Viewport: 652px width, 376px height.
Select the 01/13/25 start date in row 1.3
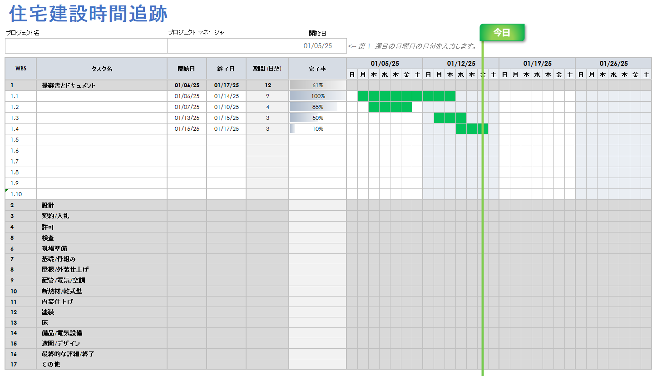click(187, 118)
